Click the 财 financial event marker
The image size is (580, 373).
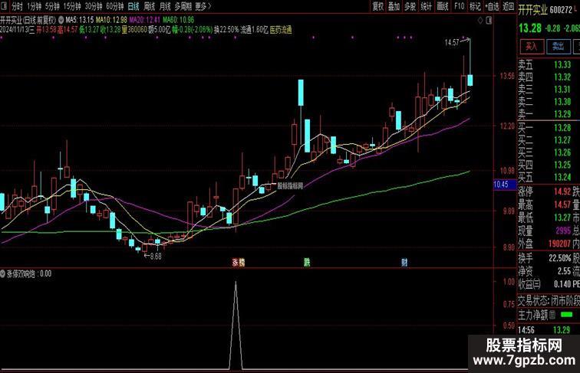point(404,262)
